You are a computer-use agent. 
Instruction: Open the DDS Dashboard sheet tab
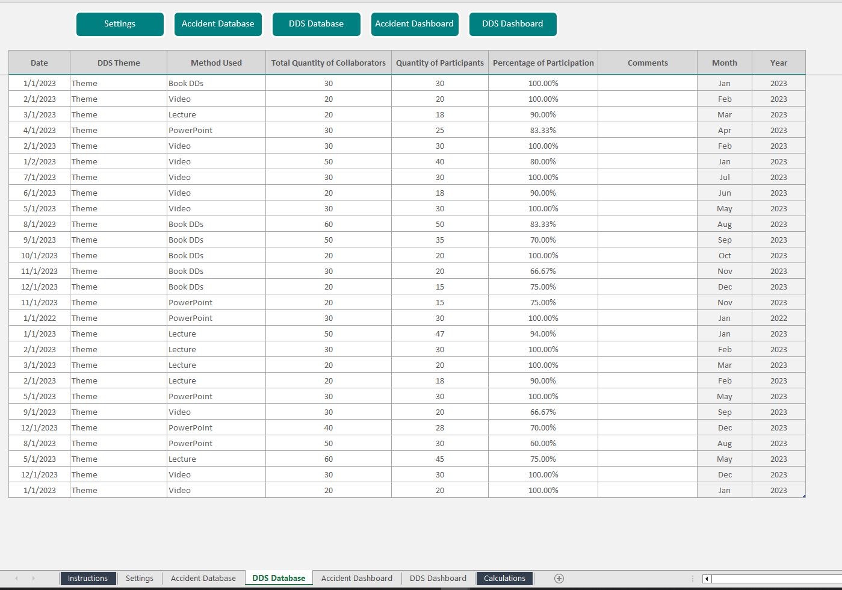(438, 578)
